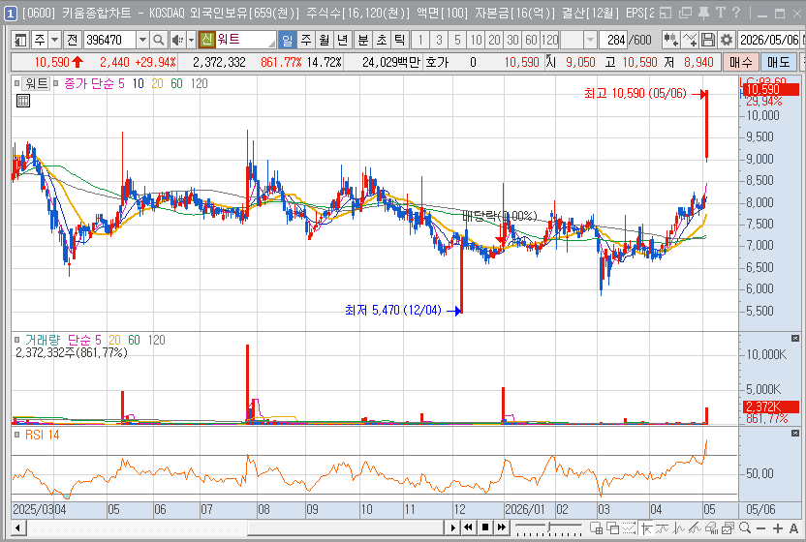Screen dimensions: 806x542
Task: Open data grid icon under 워트 label
Action: pyautogui.click(x=23, y=101)
